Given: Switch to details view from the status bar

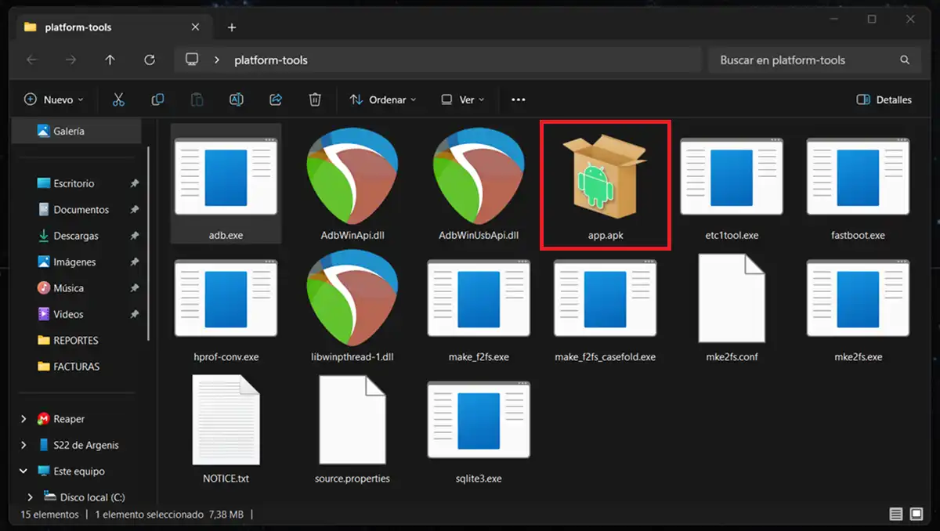Looking at the screenshot, I should 895,515.
